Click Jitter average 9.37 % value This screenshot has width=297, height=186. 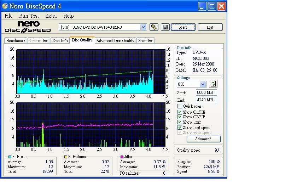[x=159, y=162]
